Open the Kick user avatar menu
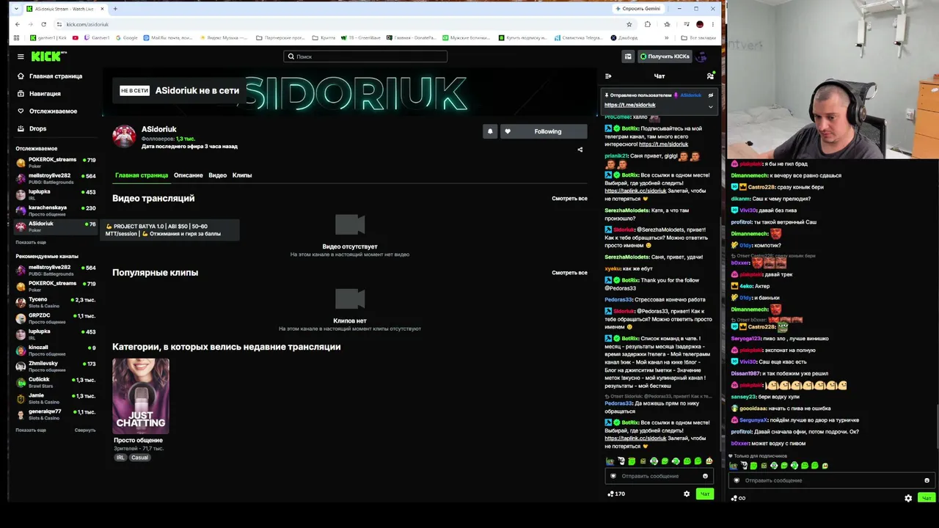The image size is (939, 528). coord(701,56)
